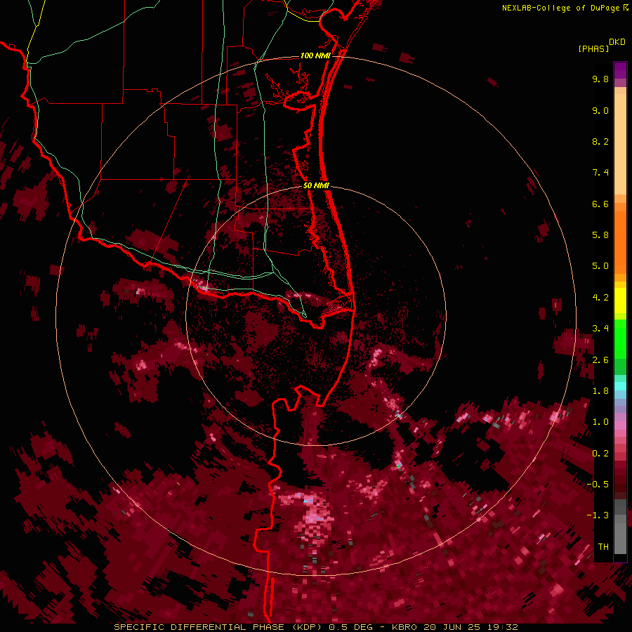Viewport: 632px width, 632px height.
Task: Click the DKD units label above the color bar
Action: point(617,42)
